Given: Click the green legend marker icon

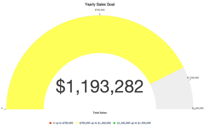Looking at the screenshot, I should coord(114,123).
